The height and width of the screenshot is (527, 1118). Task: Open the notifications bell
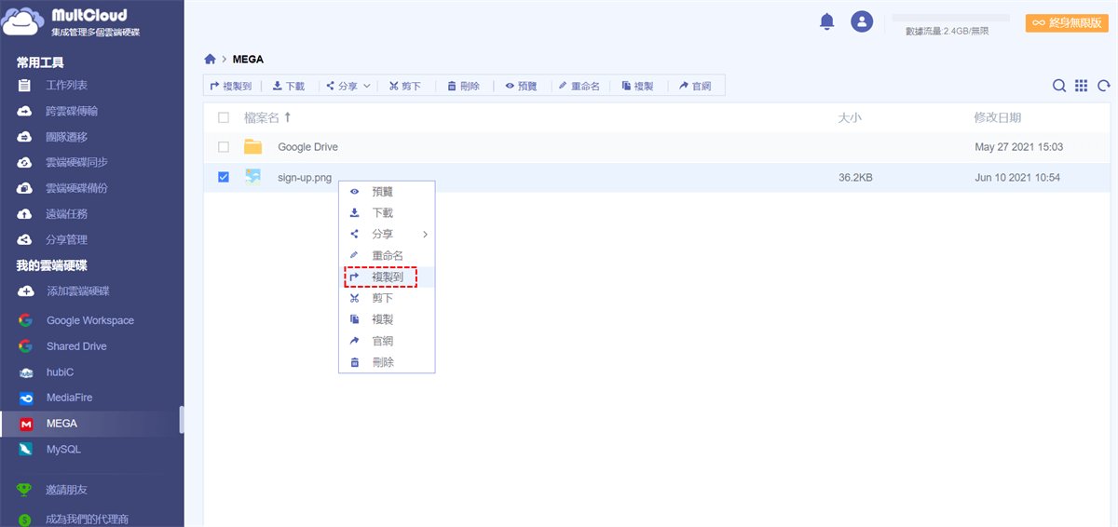(826, 21)
